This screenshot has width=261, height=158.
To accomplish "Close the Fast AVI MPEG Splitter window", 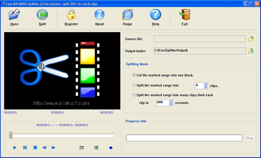I will (x=257, y=4).
